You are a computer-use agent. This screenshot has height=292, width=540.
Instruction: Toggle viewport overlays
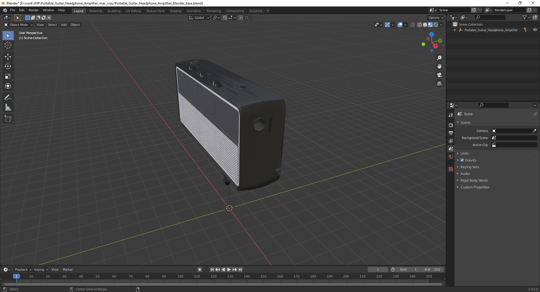coord(400,25)
